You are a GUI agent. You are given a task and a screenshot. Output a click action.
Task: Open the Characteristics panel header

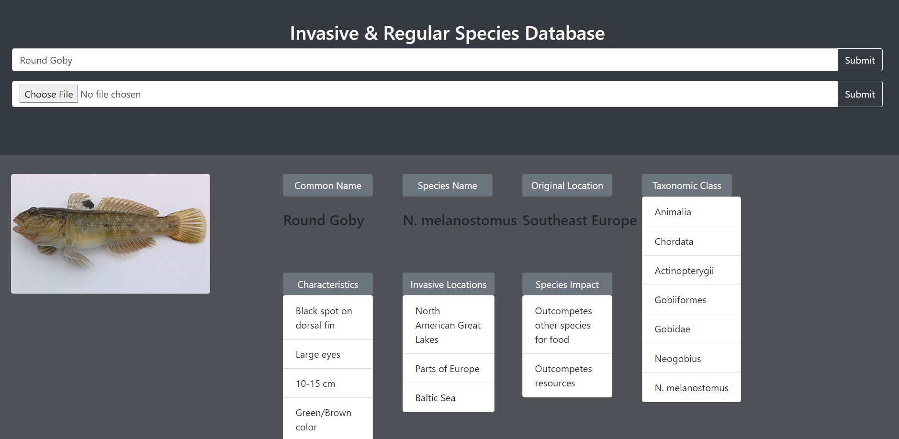pos(327,284)
